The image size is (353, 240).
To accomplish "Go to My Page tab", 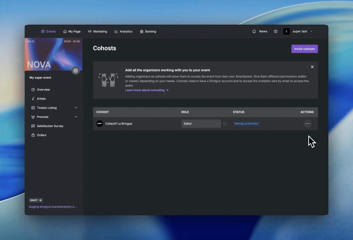I will (x=72, y=32).
